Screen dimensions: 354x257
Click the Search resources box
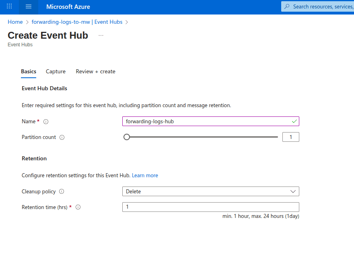(322, 6)
